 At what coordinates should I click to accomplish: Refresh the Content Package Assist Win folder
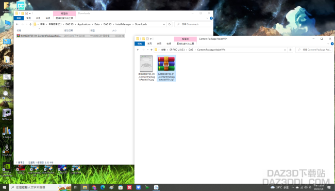pyautogui.click(x=290, y=50)
